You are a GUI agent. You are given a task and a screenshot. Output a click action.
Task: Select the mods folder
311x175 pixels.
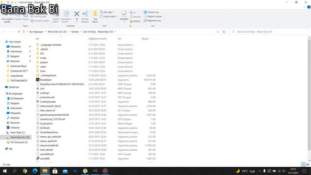pos(43,58)
